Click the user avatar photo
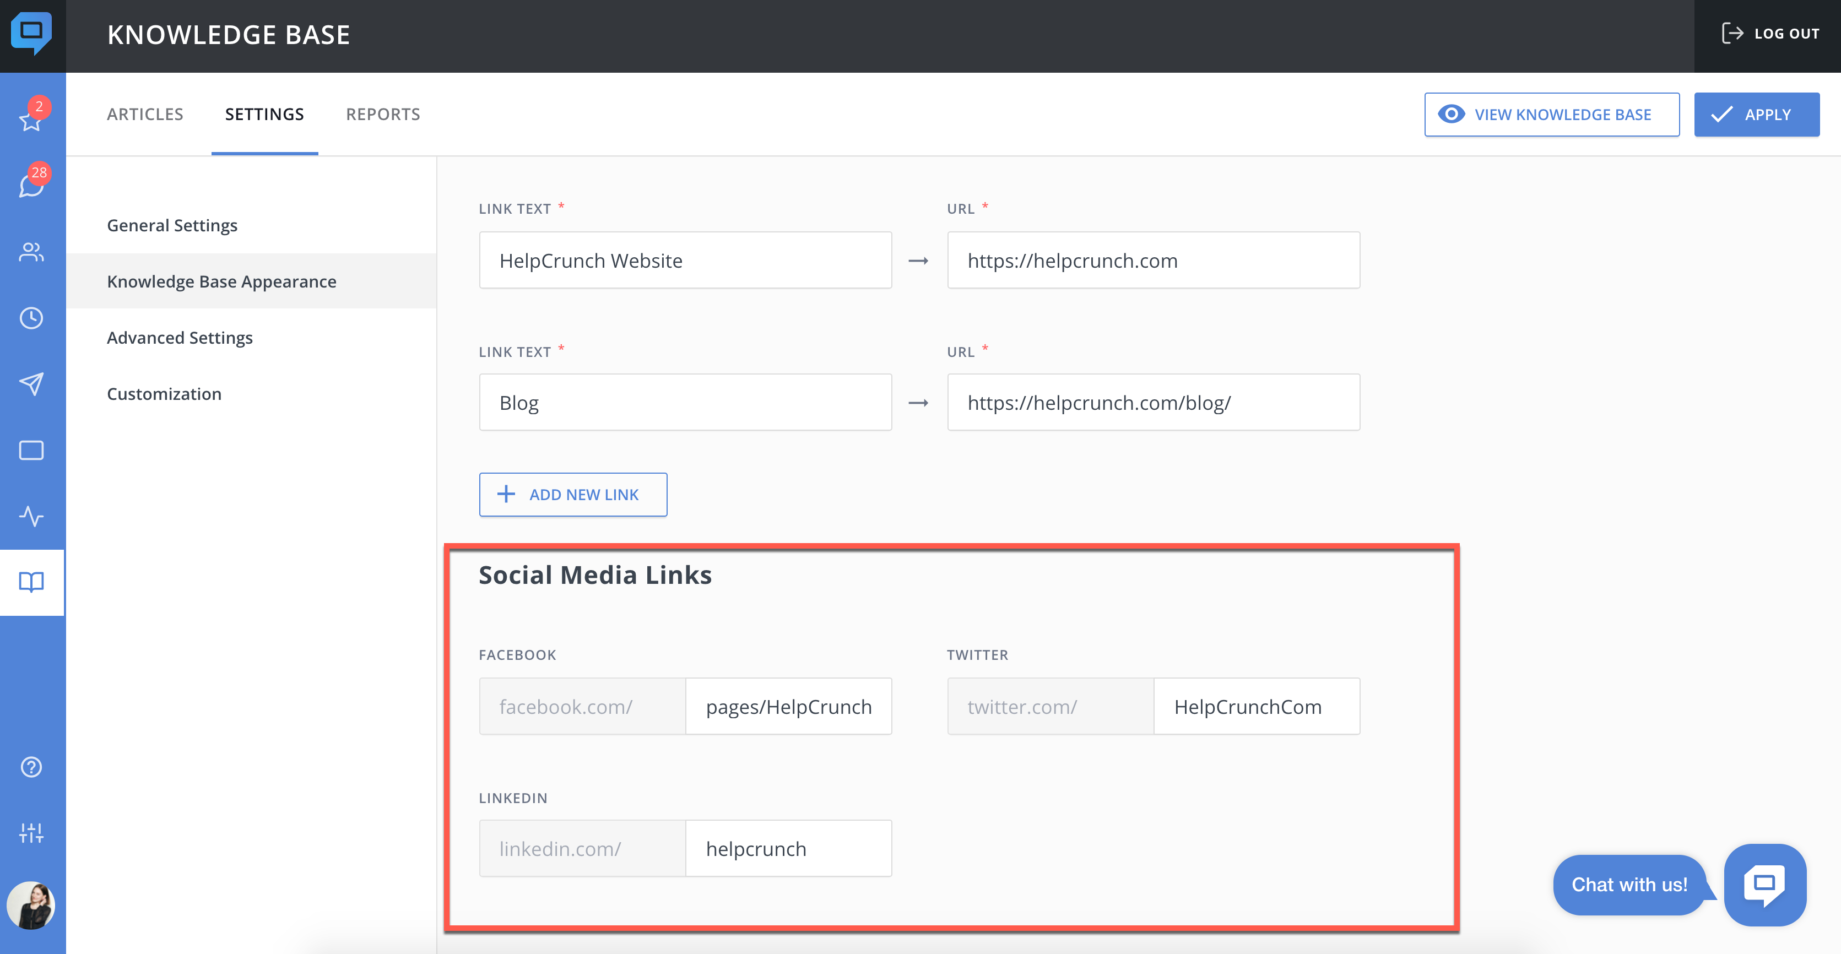The width and height of the screenshot is (1841, 954). point(31,906)
